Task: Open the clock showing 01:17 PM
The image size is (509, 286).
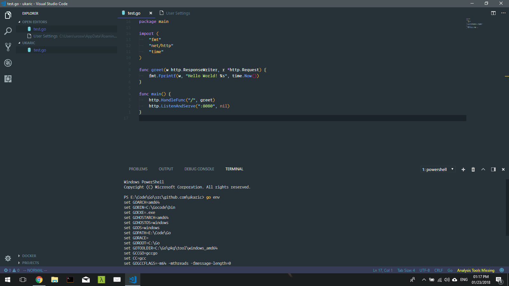Action: click(481, 280)
